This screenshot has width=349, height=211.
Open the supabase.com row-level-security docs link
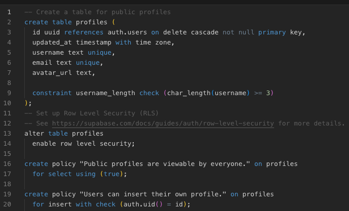(x=163, y=123)
